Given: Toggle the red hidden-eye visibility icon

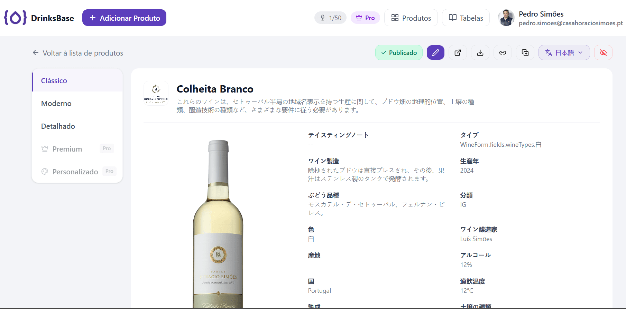Looking at the screenshot, I should [x=603, y=52].
